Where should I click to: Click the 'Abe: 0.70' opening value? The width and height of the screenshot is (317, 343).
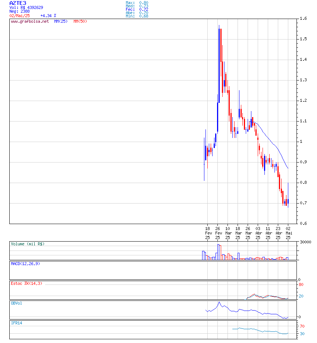point(137,13)
